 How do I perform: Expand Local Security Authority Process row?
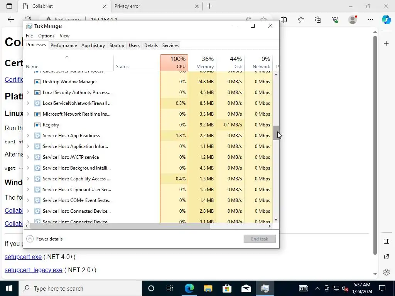(28, 92)
